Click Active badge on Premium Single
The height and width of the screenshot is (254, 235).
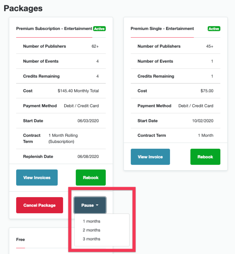(x=214, y=29)
